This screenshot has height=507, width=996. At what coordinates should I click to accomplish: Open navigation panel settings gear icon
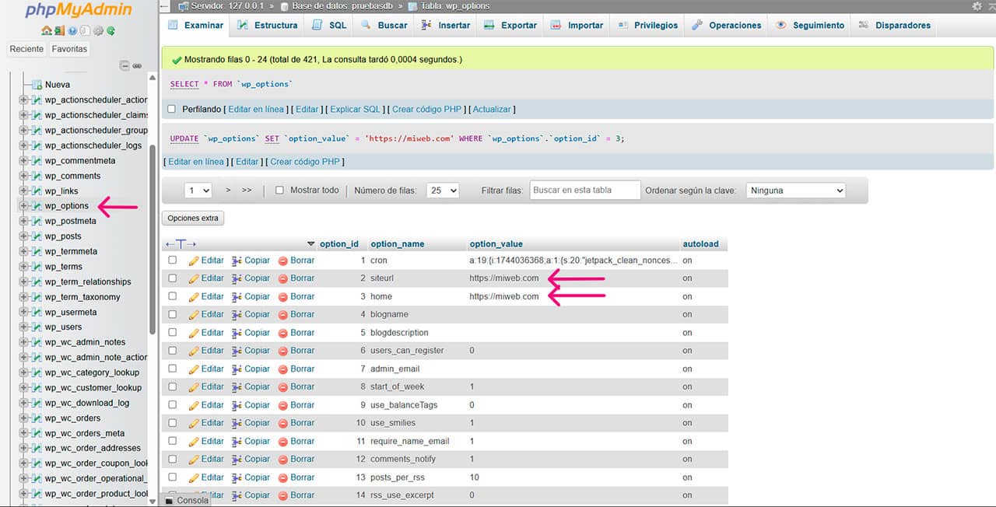coord(98,31)
